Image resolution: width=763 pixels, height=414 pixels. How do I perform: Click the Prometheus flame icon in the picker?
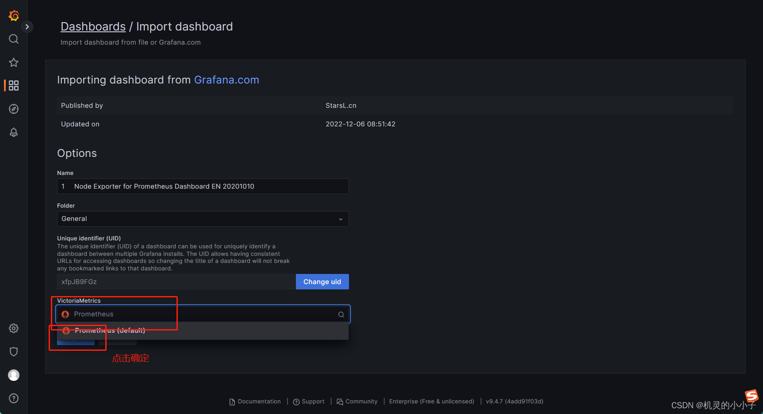[x=65, y=314]
